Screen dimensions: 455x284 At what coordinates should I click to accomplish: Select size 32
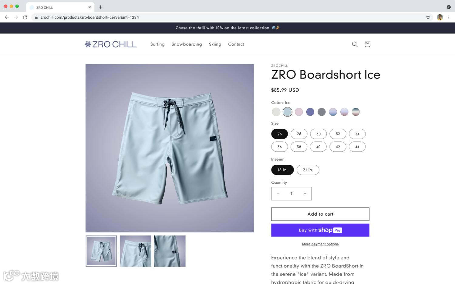pyautogui.click(x=338, y=134)
